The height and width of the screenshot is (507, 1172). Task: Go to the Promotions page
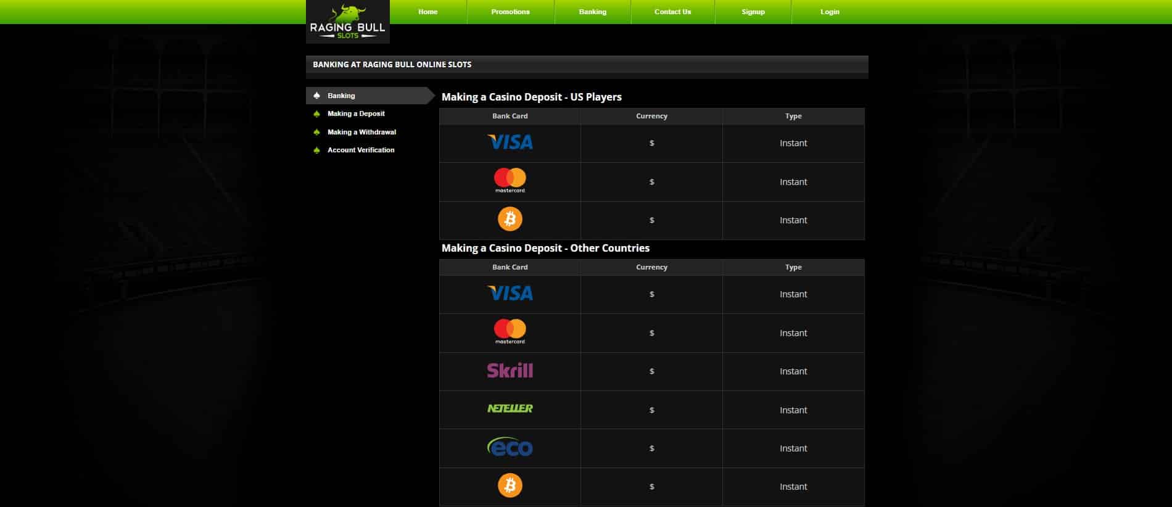511,12
